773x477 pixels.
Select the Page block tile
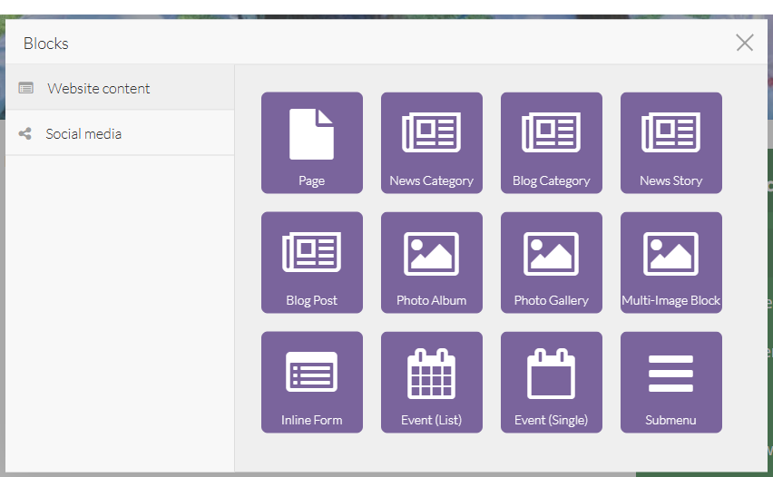coord(311,142)
